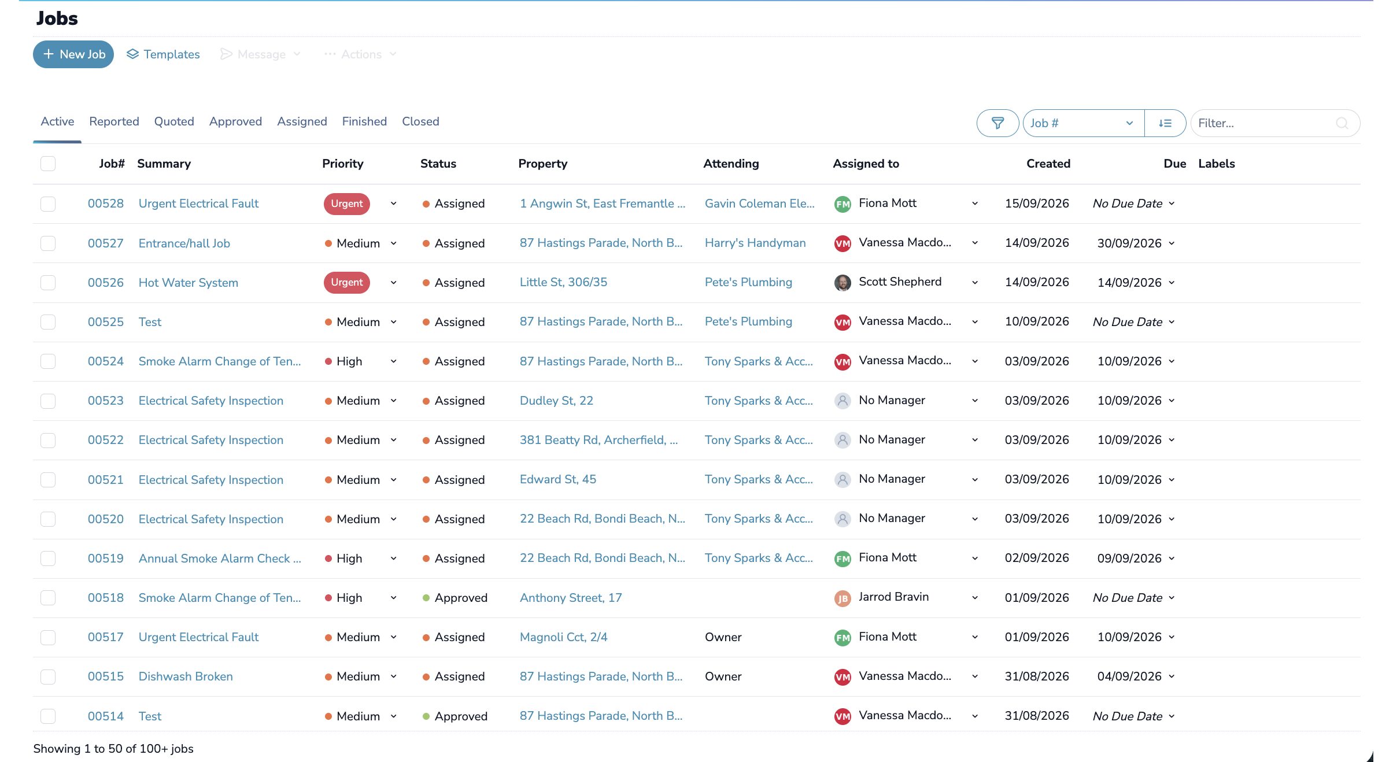Click Jarrod Bravin avatar on job 00518
1393x762 pixels.
[x=843, y=598]
